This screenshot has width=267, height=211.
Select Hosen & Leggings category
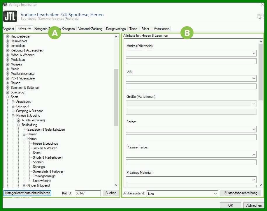(x=45, y=144)
